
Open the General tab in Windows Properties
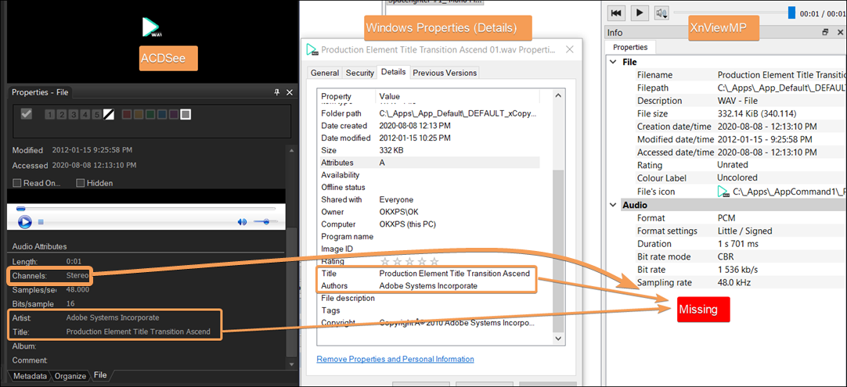325,73
